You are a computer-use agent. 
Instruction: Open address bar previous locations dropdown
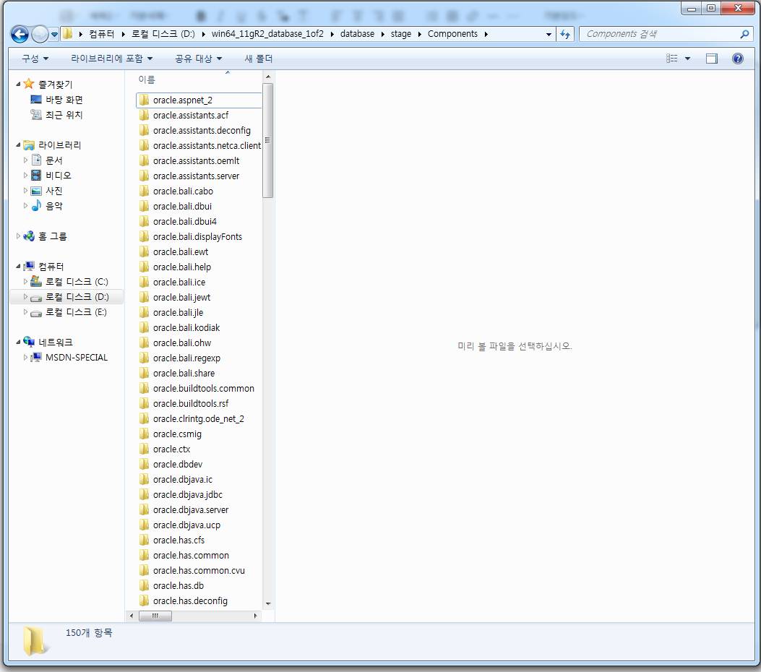(549, 34)
